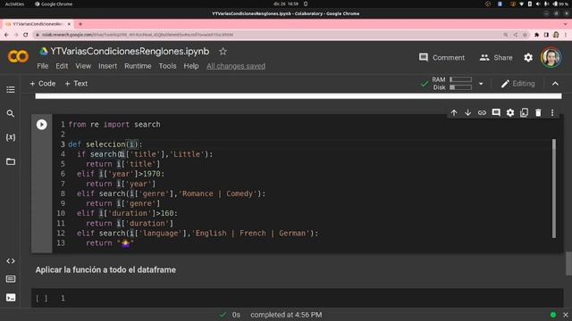572x321 pixels.
Task: Close the YTVariasCondiciones browser tab
Action: 69,24
